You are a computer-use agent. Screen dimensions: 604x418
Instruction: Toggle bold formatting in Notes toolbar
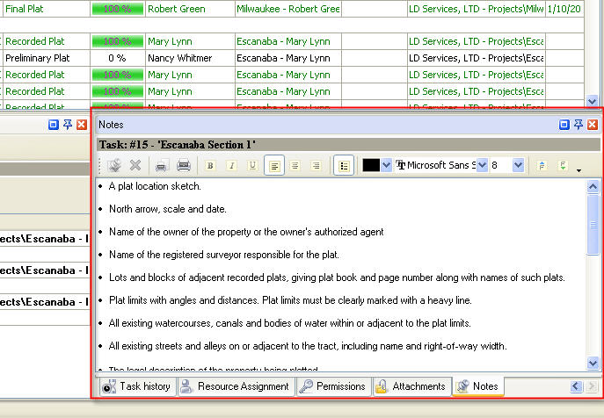(x=210, y=165)
